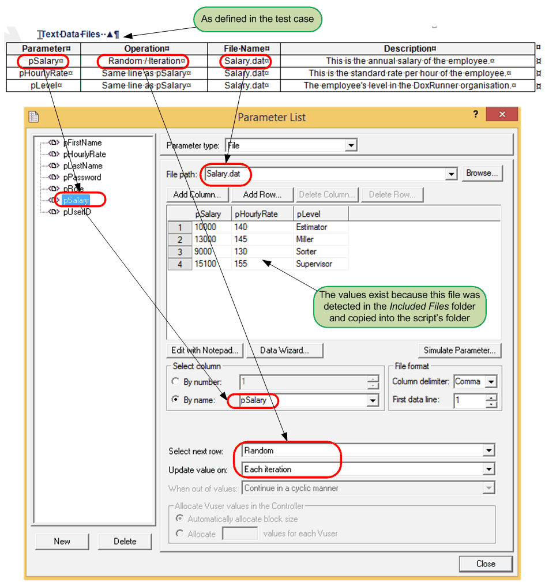The width and height of the screenshot is (545, 586).
Task: Click the Delete button below the tree
Action: click(125, 541)
